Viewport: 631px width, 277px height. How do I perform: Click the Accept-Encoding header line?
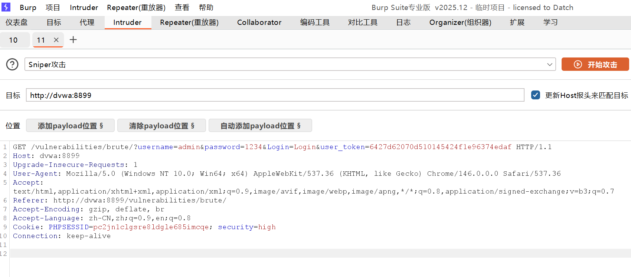(x=88, y=209)
